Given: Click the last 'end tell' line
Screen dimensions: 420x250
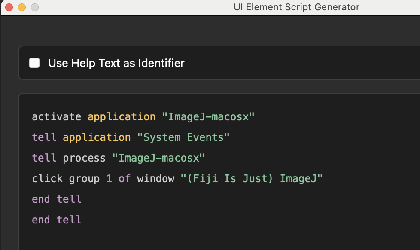Looking at the screenshot, I should [57, 220].
